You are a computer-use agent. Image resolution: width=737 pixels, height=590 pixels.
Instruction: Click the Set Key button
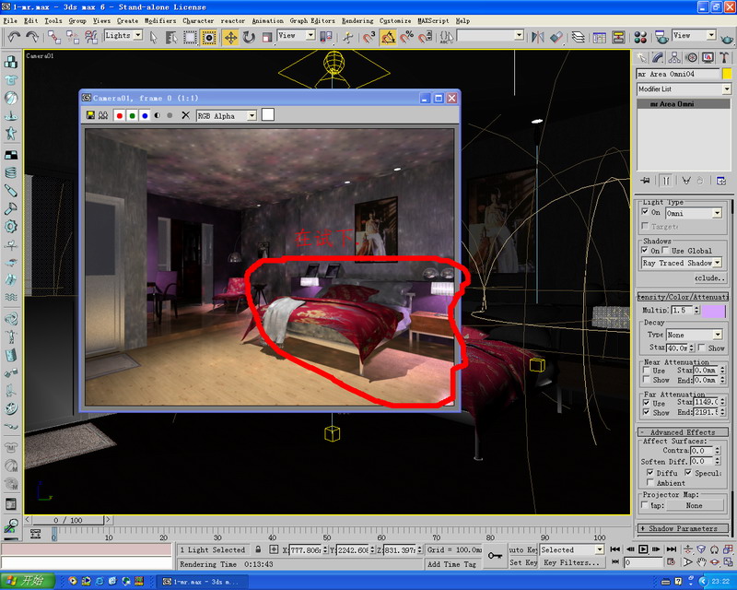pos(523,562)
